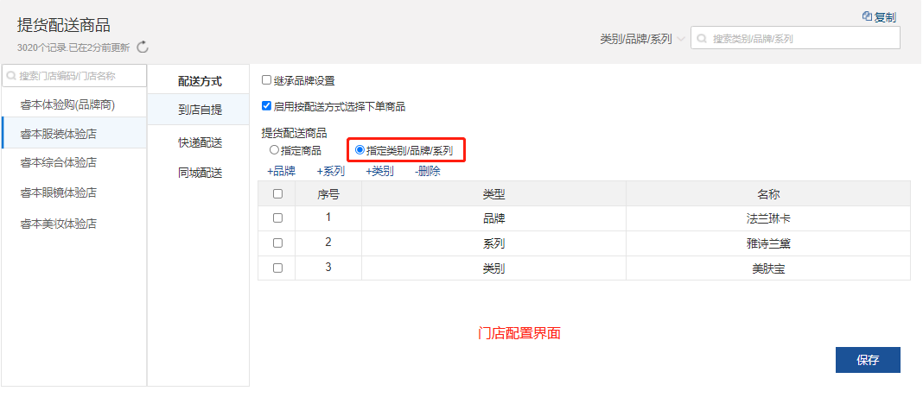Check the row for 美肤宝 category
Viewport: 923px width, 410px height.
click(277, 268)
